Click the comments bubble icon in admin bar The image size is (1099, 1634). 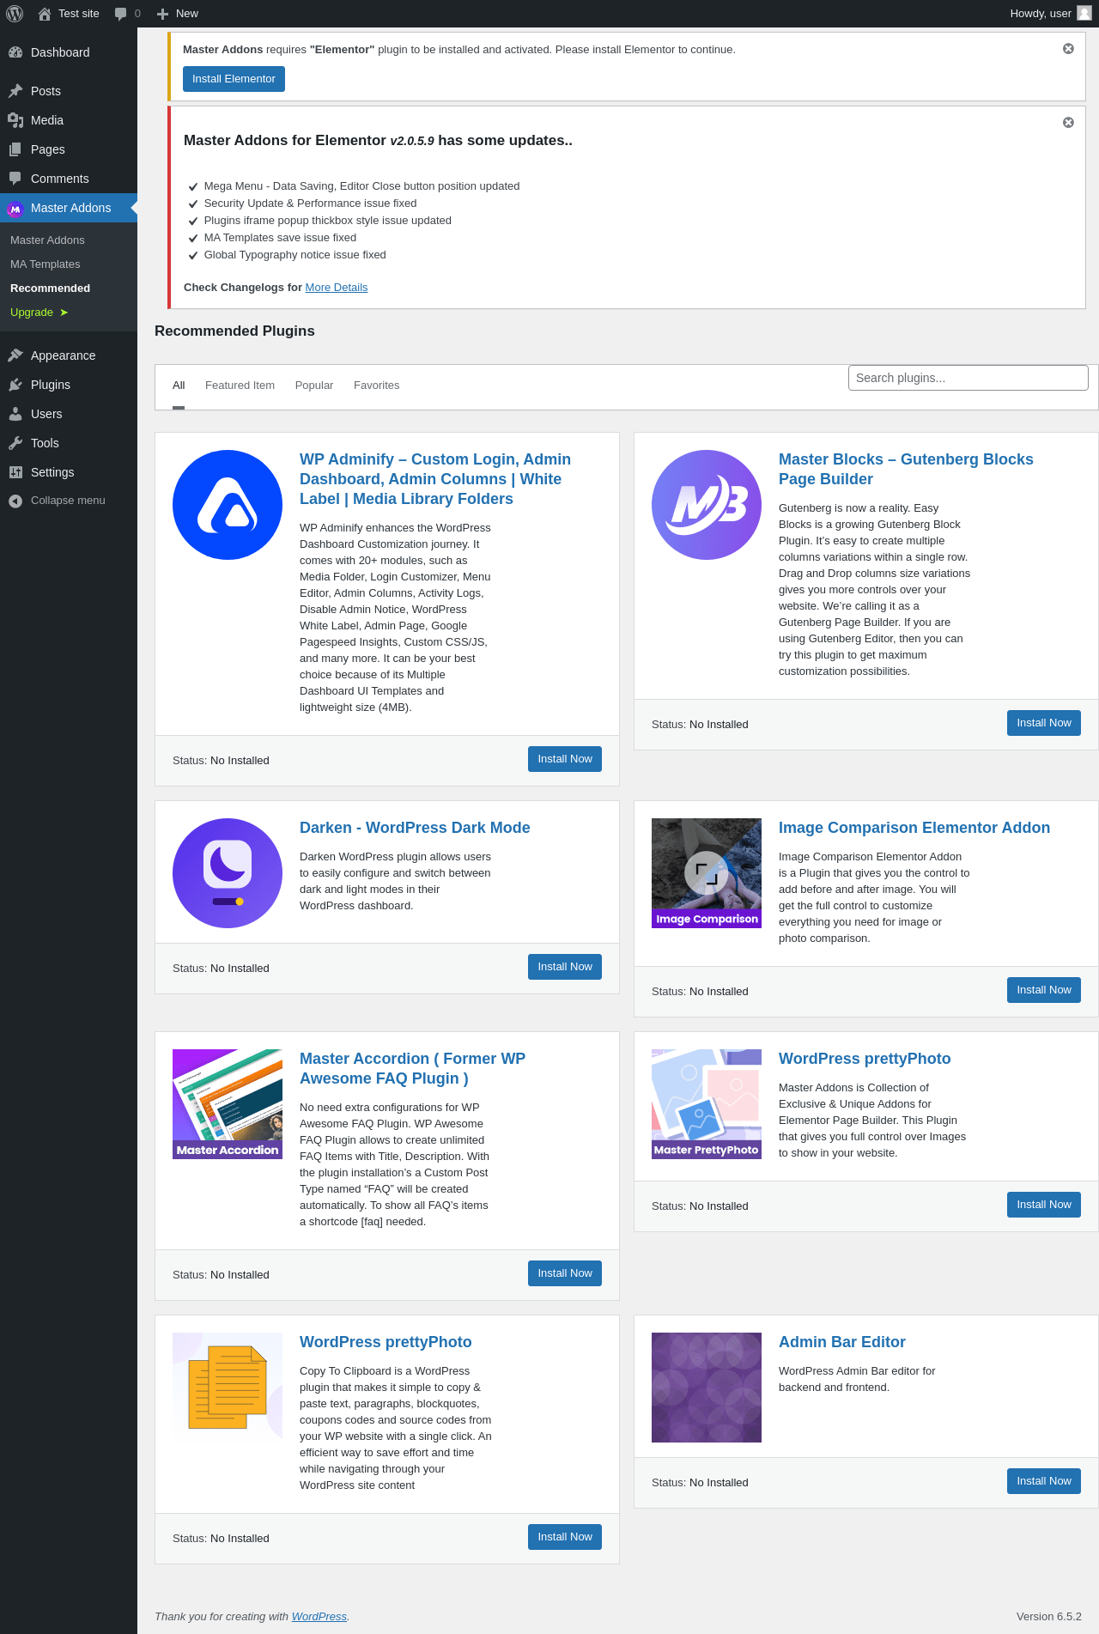click(120, 14)
